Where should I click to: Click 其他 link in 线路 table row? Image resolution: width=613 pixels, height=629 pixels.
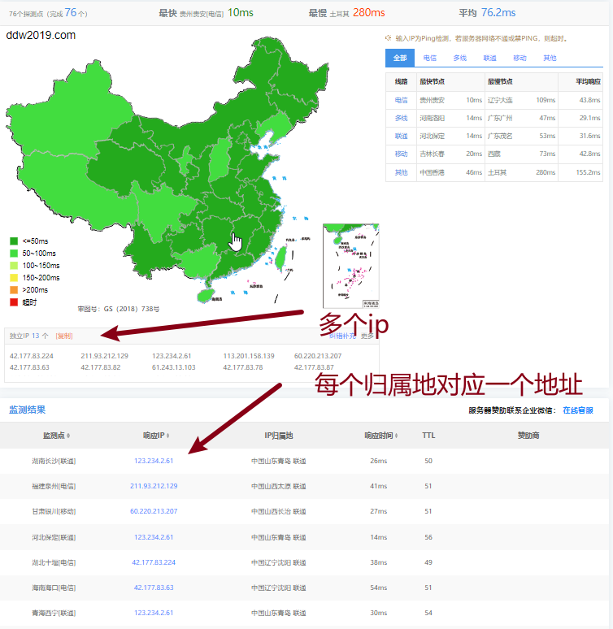click(x=401, y=172)
